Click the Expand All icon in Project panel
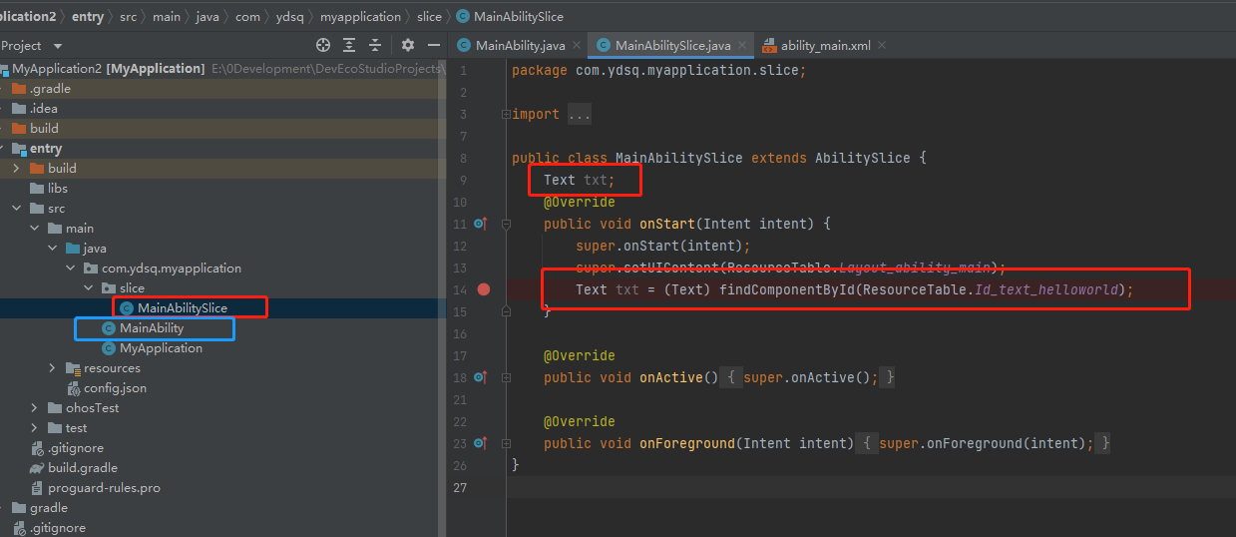 pyautogui.click(x=349, y=45)
